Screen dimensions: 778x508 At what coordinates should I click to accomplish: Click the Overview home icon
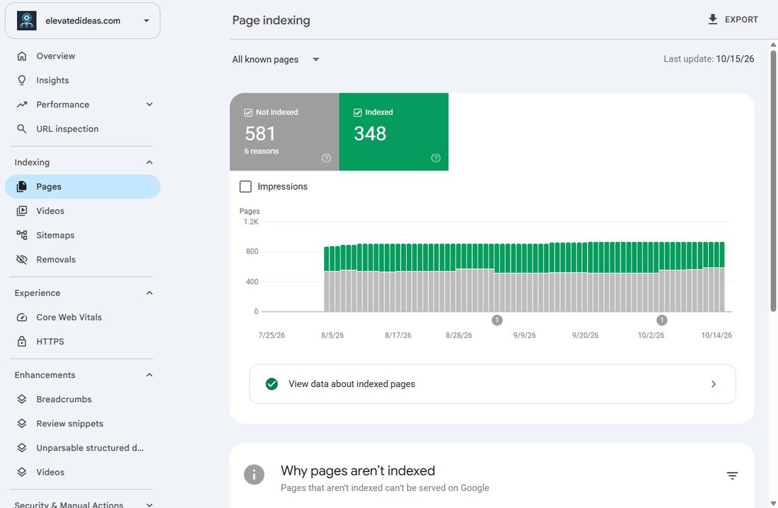click(22, 56)
